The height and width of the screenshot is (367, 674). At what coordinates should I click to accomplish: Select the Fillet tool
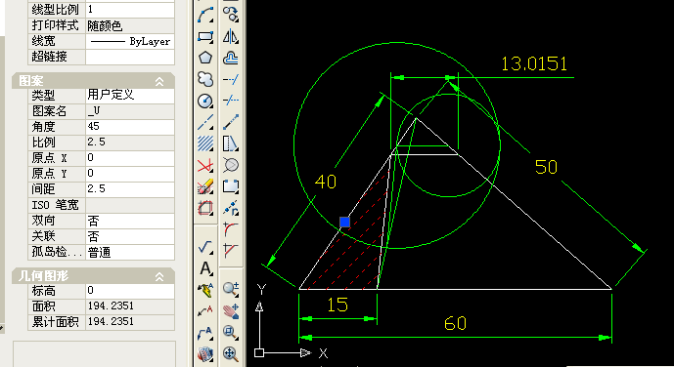point(231,229)
